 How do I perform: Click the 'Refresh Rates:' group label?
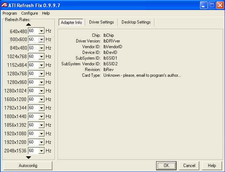tap(17, 20)
